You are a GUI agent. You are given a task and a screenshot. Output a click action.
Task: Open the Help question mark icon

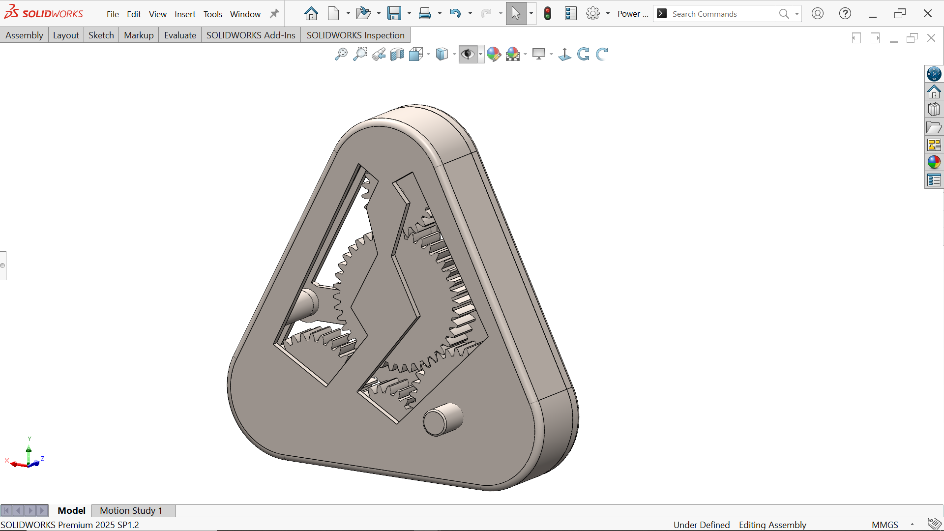pyautogui.click(x=845, y=14)
